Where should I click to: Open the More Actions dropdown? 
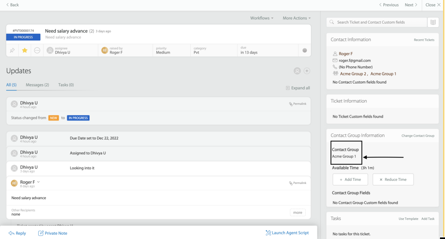[296, 18]
